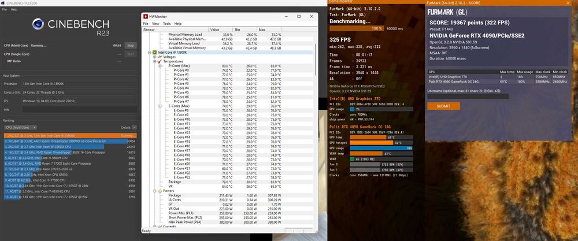Click the Palit GPU usage bar
Viewport: 578px width, 241px height.
pos(381,148)
